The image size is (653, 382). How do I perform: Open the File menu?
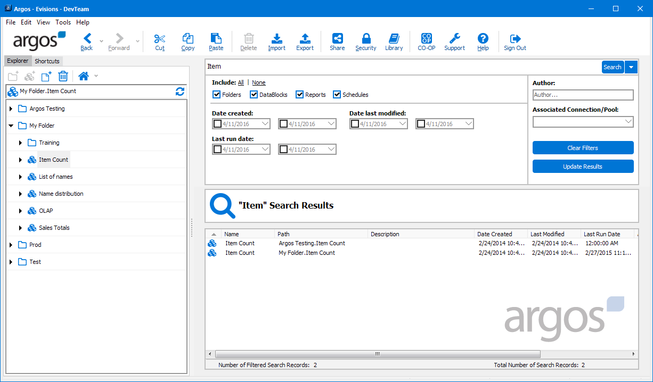coord(11,22)
